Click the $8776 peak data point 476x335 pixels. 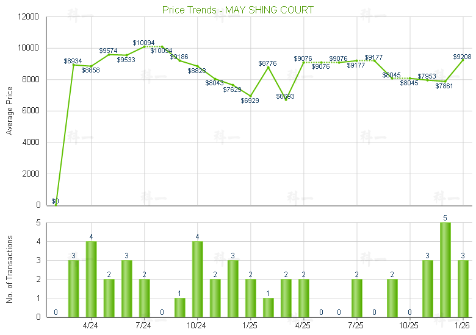pos(268,67)
